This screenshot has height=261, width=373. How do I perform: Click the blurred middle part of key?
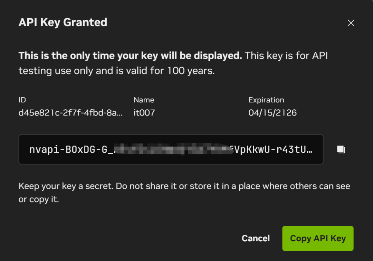point(174,149)
